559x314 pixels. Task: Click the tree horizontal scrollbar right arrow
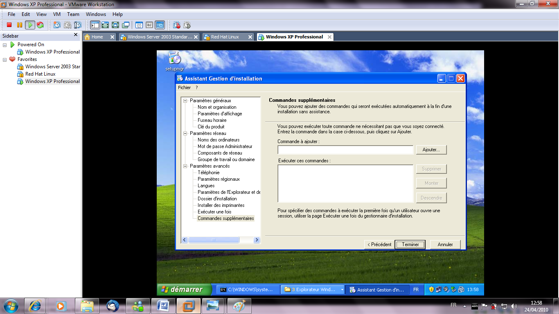coord(257,240)
